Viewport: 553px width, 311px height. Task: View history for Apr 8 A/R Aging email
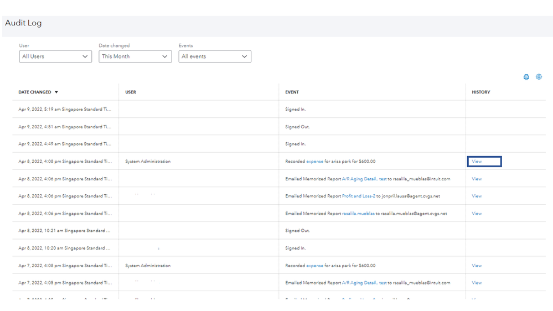point(477,179)
